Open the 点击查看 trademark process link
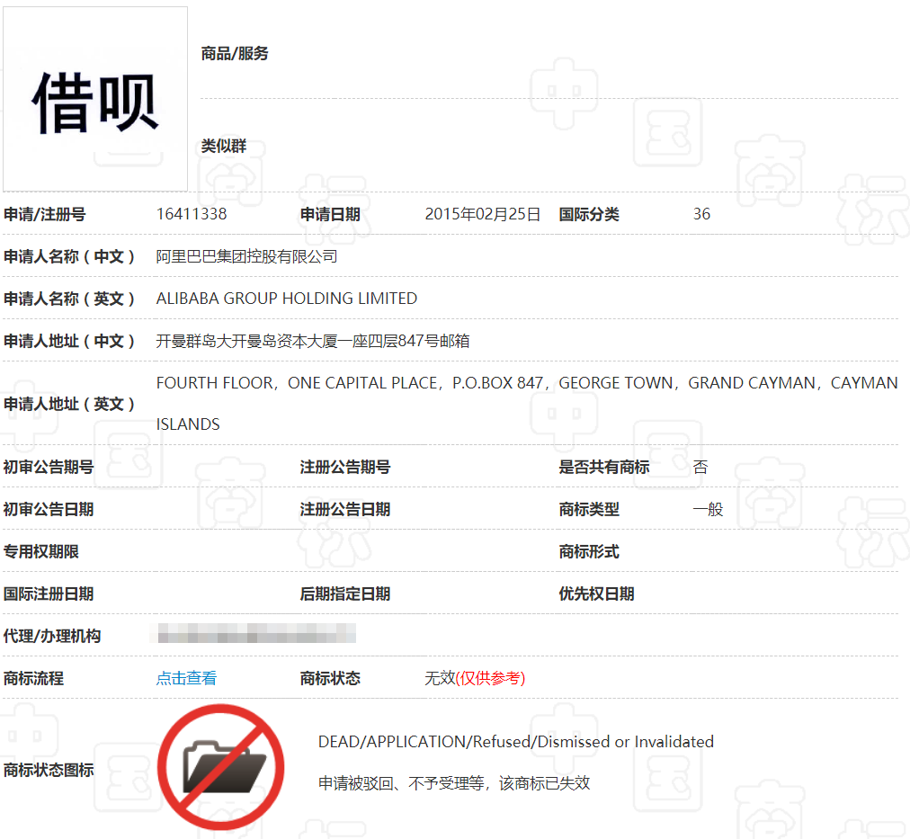The width and height of the screenshot is (910, 839). pyautogui.click(x=186, y=678)
